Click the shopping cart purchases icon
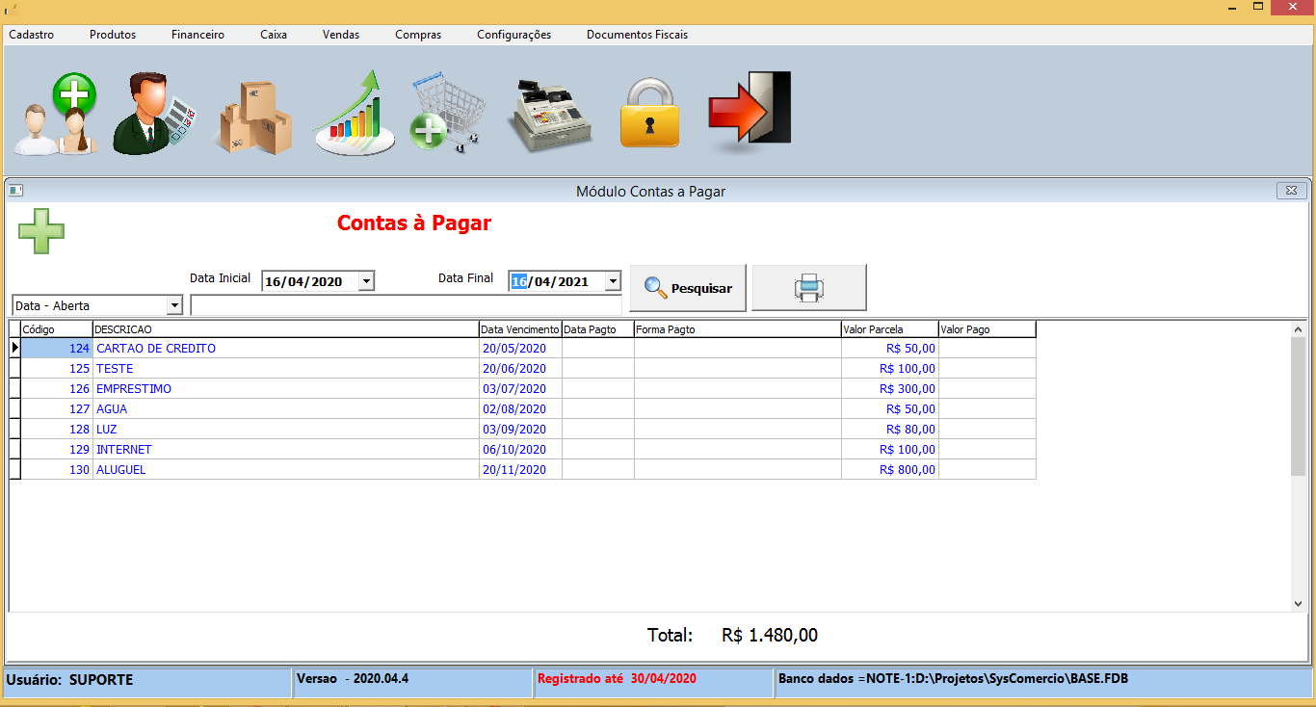Screen dimensions: 1316x707 point(449,113)
